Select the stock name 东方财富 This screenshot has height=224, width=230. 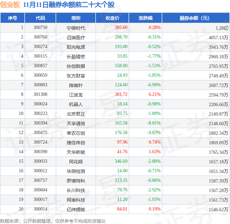(76, 75)
